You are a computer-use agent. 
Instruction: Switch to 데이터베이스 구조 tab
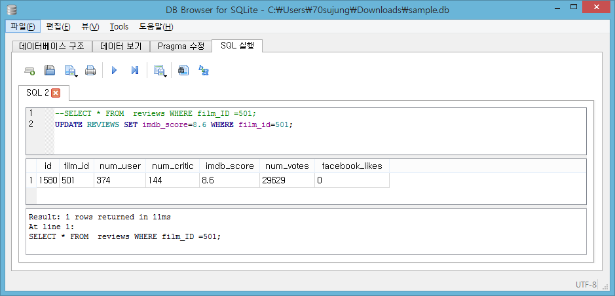(52, 46)
